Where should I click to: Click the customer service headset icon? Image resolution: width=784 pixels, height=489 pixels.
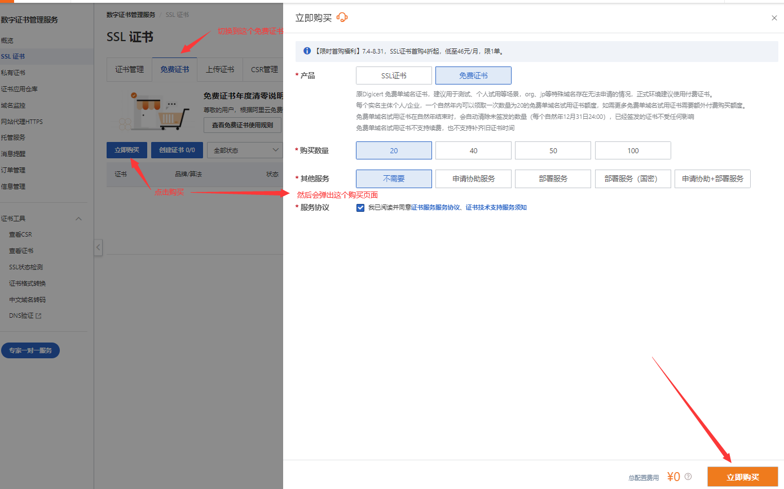coord(342,17)
